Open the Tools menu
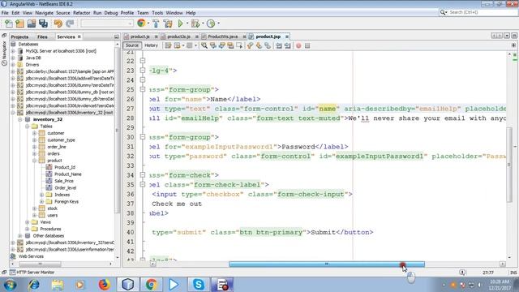This screenshot has width=519, height=292. (157, 13)
